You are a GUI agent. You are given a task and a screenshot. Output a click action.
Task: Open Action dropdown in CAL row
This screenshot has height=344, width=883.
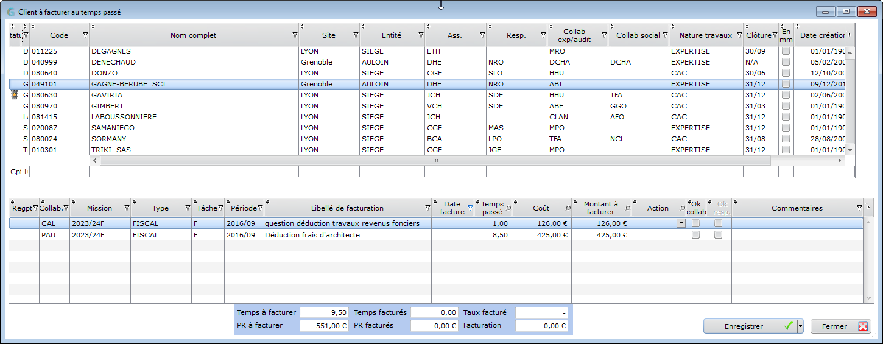(x=681, y=223)
